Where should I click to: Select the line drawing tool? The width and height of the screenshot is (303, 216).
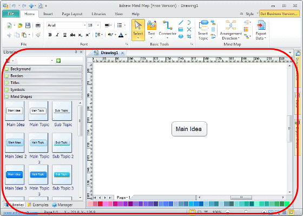coord(181,23)
